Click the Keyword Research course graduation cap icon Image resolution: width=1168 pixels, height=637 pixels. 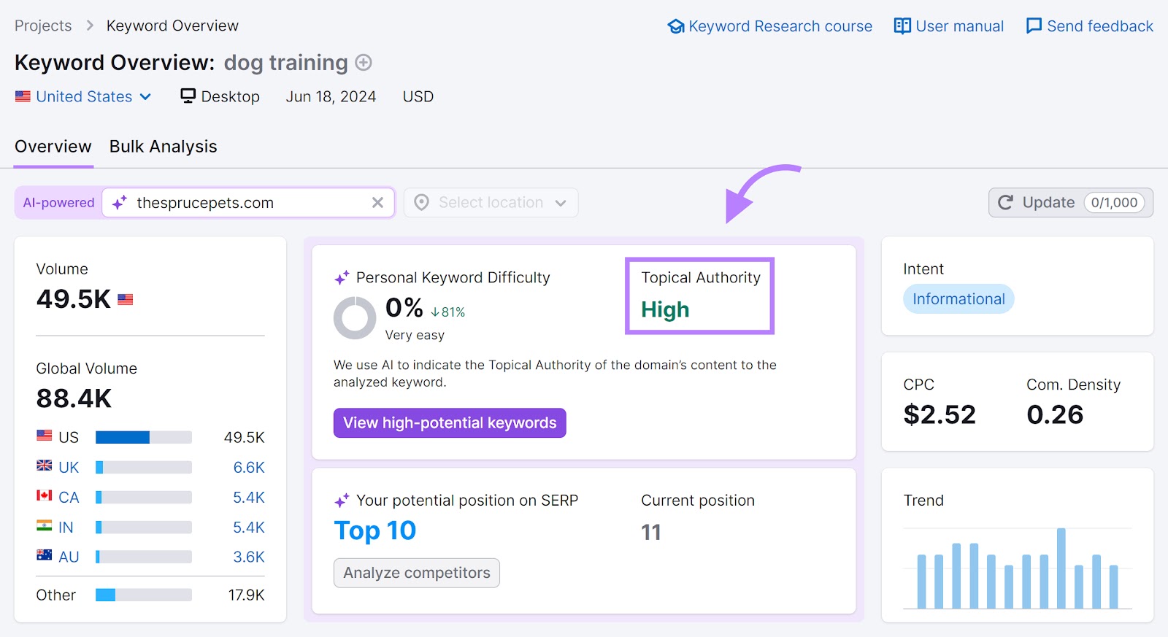pos(676,26)
